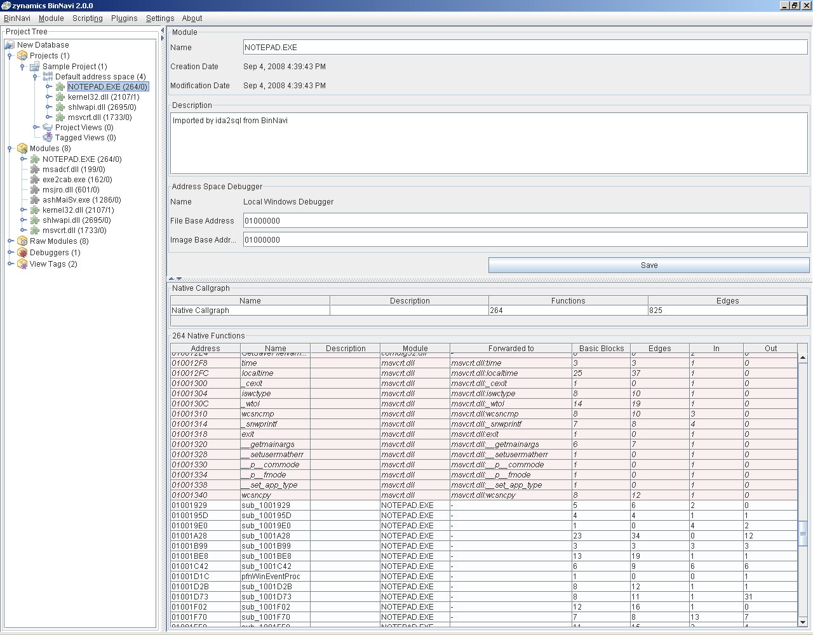Click the New Database icon in Project Tree
Screen dimensions: 813x635
pyautogui.click(x=10, y=45)
